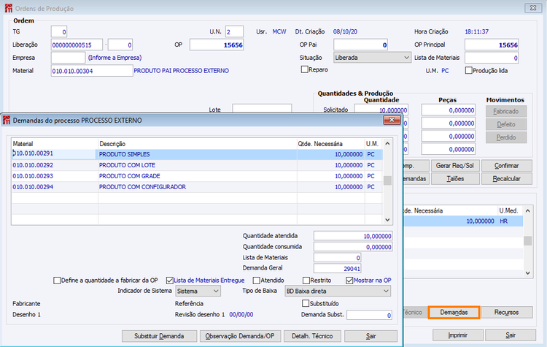
Task: Toggle the Reparo checkbox
Action: pos(306,70)
